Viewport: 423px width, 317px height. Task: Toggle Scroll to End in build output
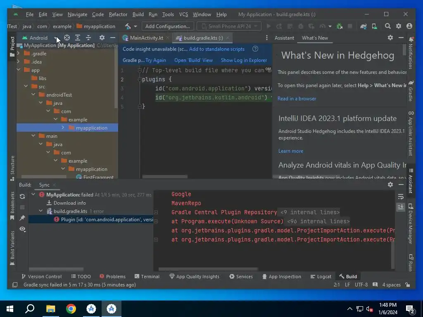(401, 207)
